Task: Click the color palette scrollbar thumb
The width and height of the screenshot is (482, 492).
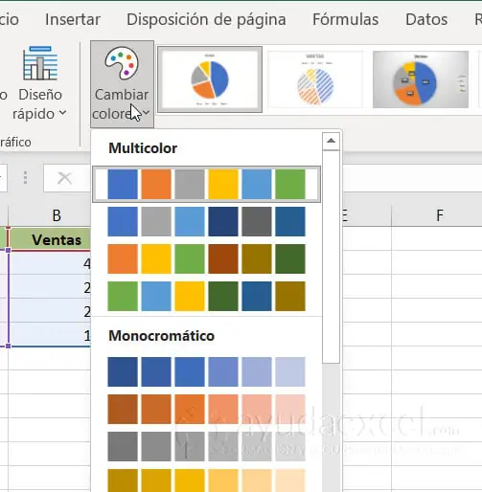Action: coord(331,257)
